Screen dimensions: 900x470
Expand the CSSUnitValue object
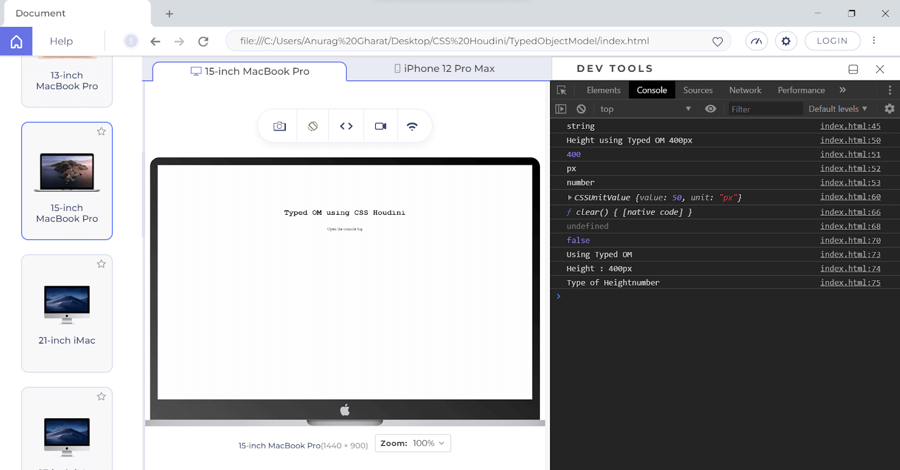coord(570,197)
